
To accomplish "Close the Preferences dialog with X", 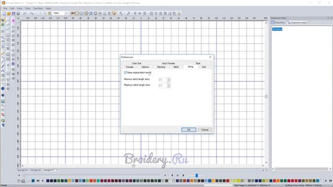I will coord(210,57).
